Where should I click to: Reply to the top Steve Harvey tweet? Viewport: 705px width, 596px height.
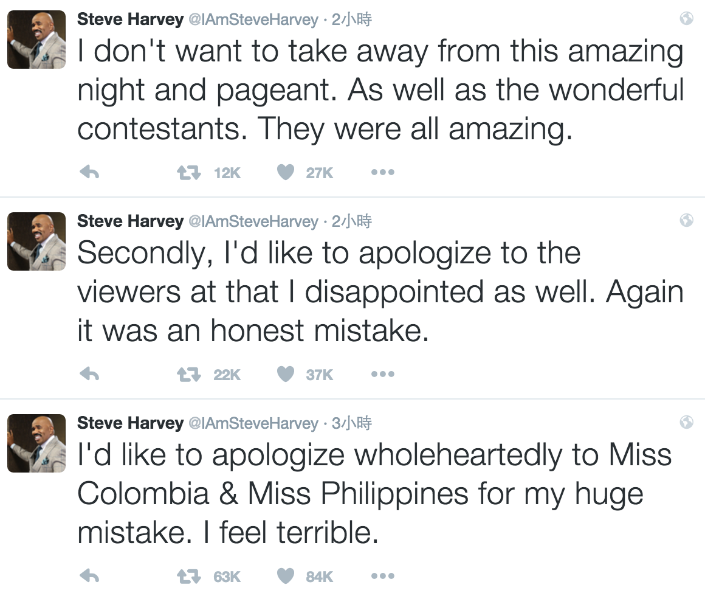pos(90,172)
